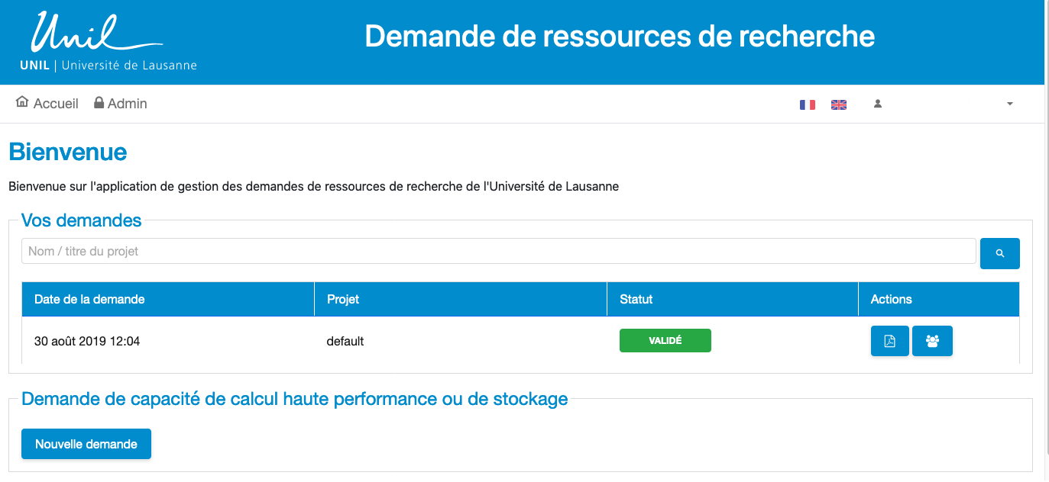
Task: Switch language with the British flag
Action: point(839,104)
